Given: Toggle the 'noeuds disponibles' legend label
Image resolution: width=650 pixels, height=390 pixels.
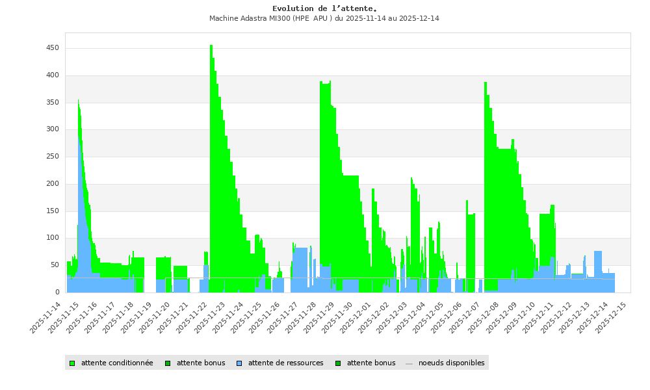Looking at the screenshot, I should pyautogui.click(x=451, y=363).
